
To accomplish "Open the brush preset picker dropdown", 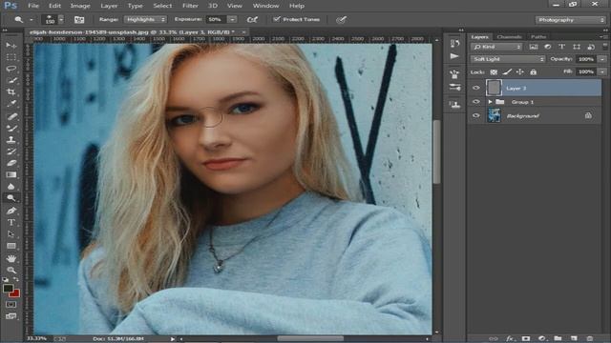I will (x=61, y=19).
